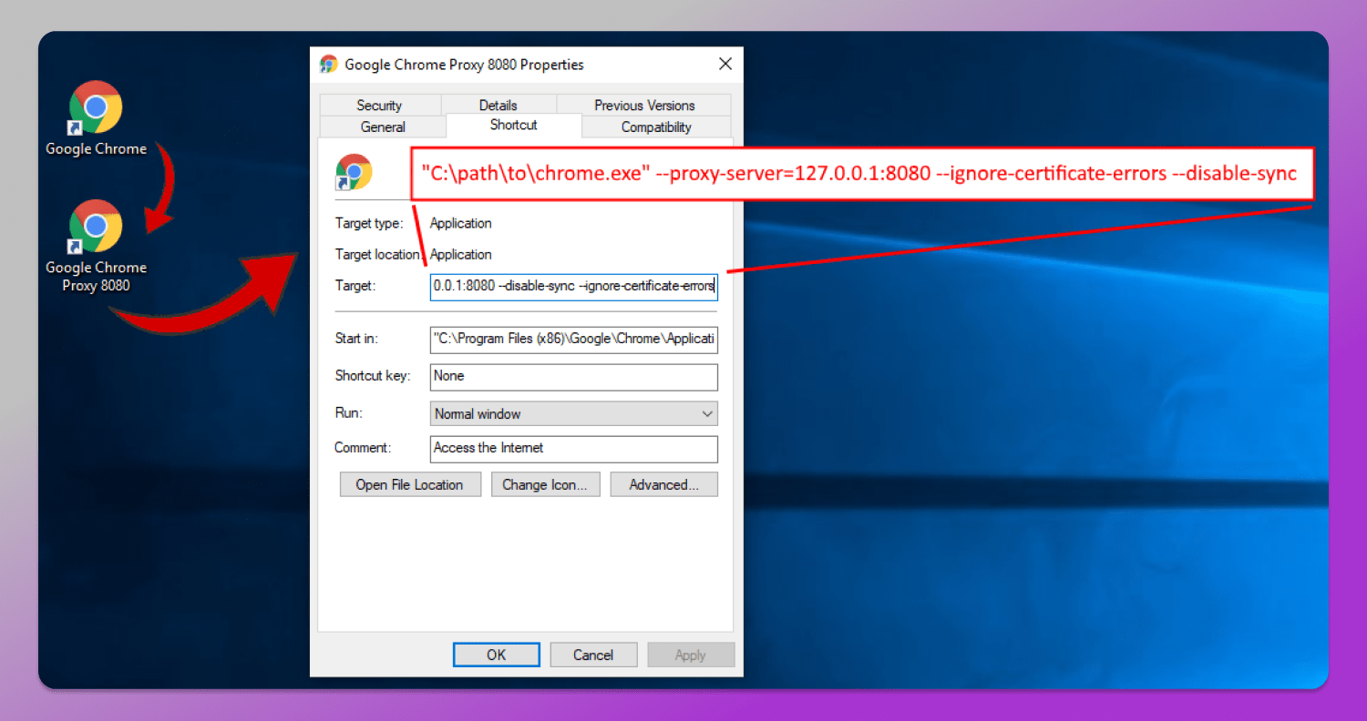
Task: Close the Properties dialog with the X button
Action: click(x=725, y=64)
